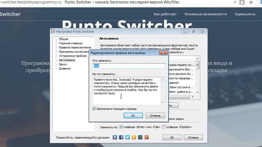Select list row ending 'сом по предвар...'
Screen dimensions: 262x147
(182, 78)
